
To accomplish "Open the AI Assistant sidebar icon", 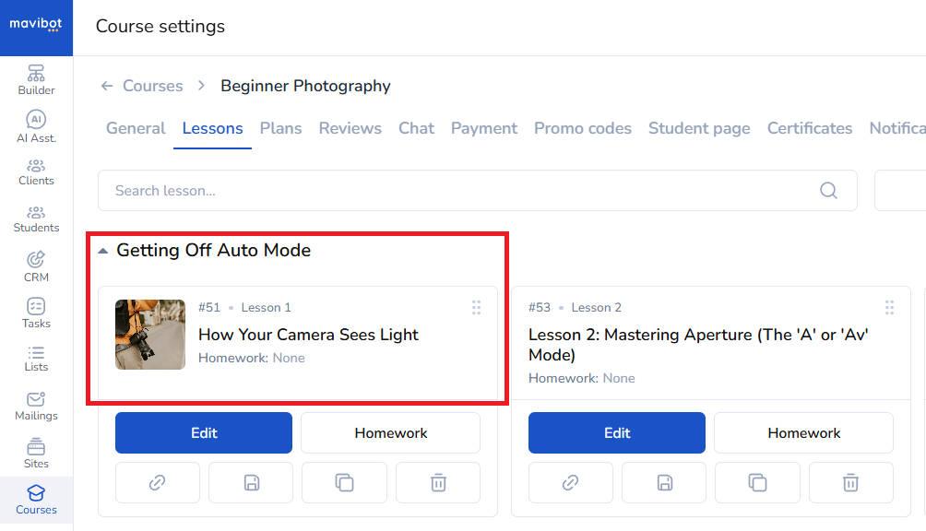I will [36, 126].
